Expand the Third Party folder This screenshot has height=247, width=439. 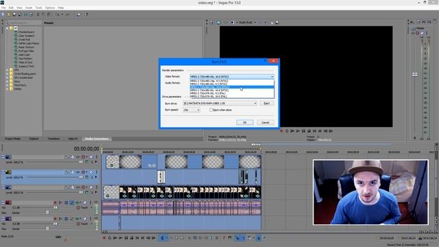(x=8, y=85)
